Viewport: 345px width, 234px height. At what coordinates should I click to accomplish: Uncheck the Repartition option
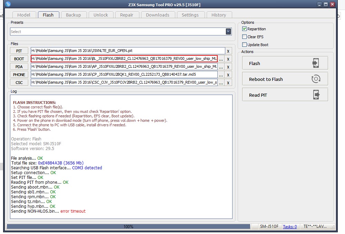pos(244,29)
